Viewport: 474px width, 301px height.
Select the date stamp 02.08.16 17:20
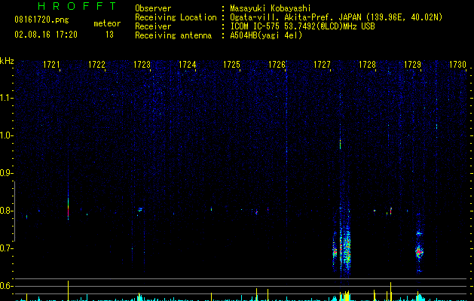[46, 35]
